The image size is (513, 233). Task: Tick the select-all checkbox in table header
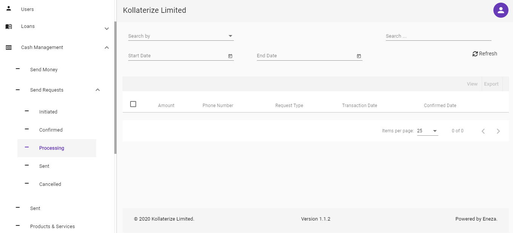[133, 104]
